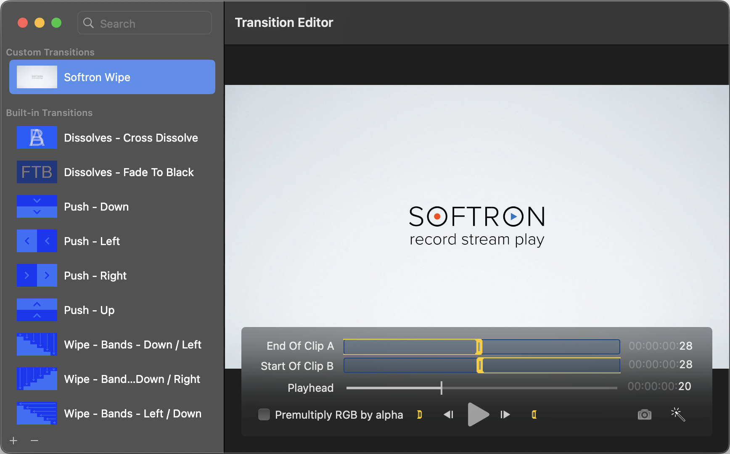This screenshot has height=454, width=730.
Task: Step forward one frame
Action: point(505,414)
